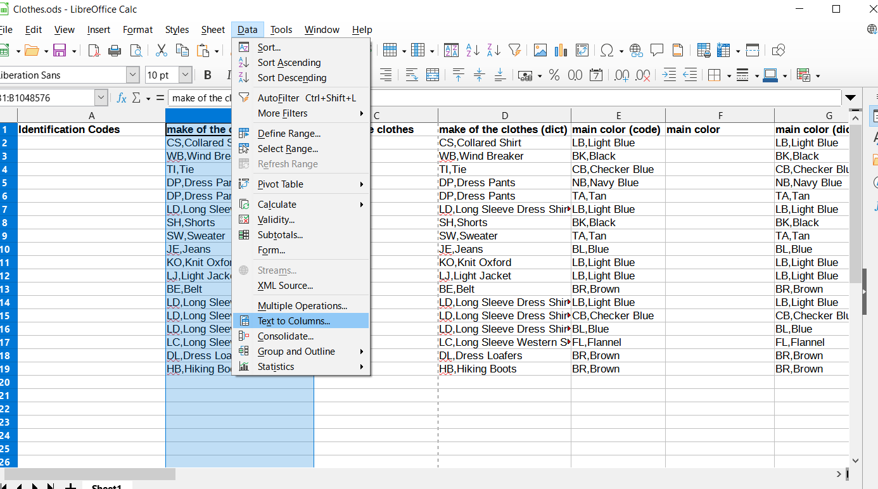
Task: Toggle Merge and Center Cells button
Action: tap(432, 75)
